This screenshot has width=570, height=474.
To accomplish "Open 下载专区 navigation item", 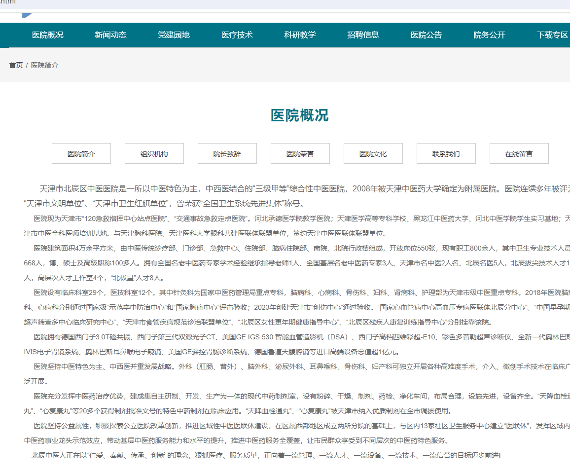I will (553, 35).
